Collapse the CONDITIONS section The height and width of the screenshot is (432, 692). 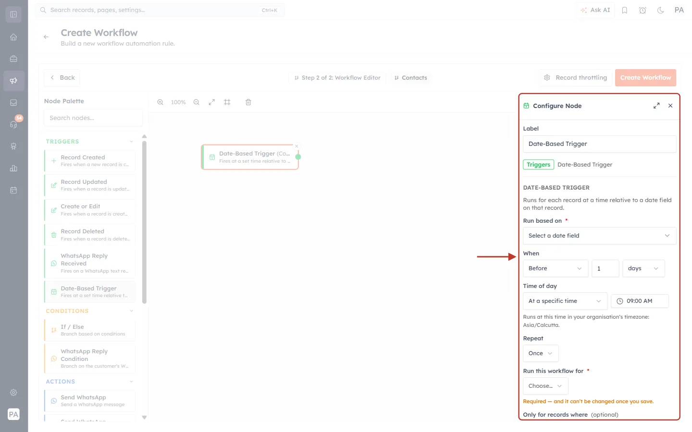tap(131, 311)
